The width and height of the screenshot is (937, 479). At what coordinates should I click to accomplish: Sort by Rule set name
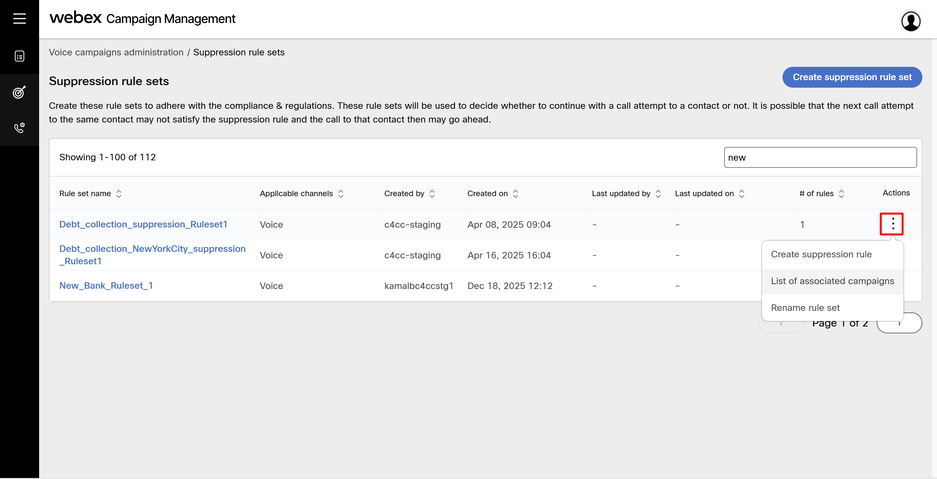click(119, 194)
